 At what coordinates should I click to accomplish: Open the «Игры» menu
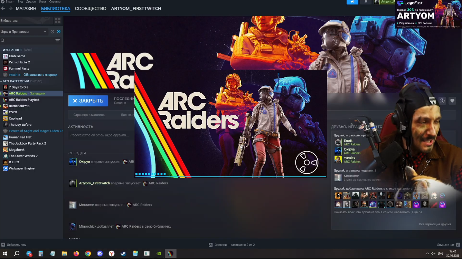pos(43,2)
